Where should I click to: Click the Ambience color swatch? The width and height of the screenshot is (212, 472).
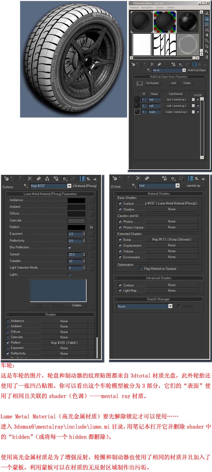(76, 200)
